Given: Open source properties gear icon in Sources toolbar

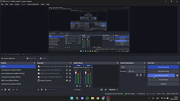Looking at the screenshot, I should (x=46, y=90).
